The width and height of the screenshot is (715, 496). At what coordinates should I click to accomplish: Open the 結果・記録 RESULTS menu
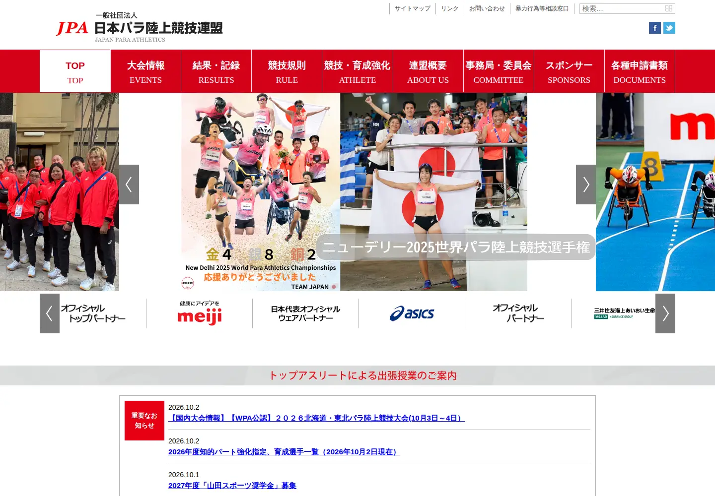pyautogui.click(x=216, y=71)
